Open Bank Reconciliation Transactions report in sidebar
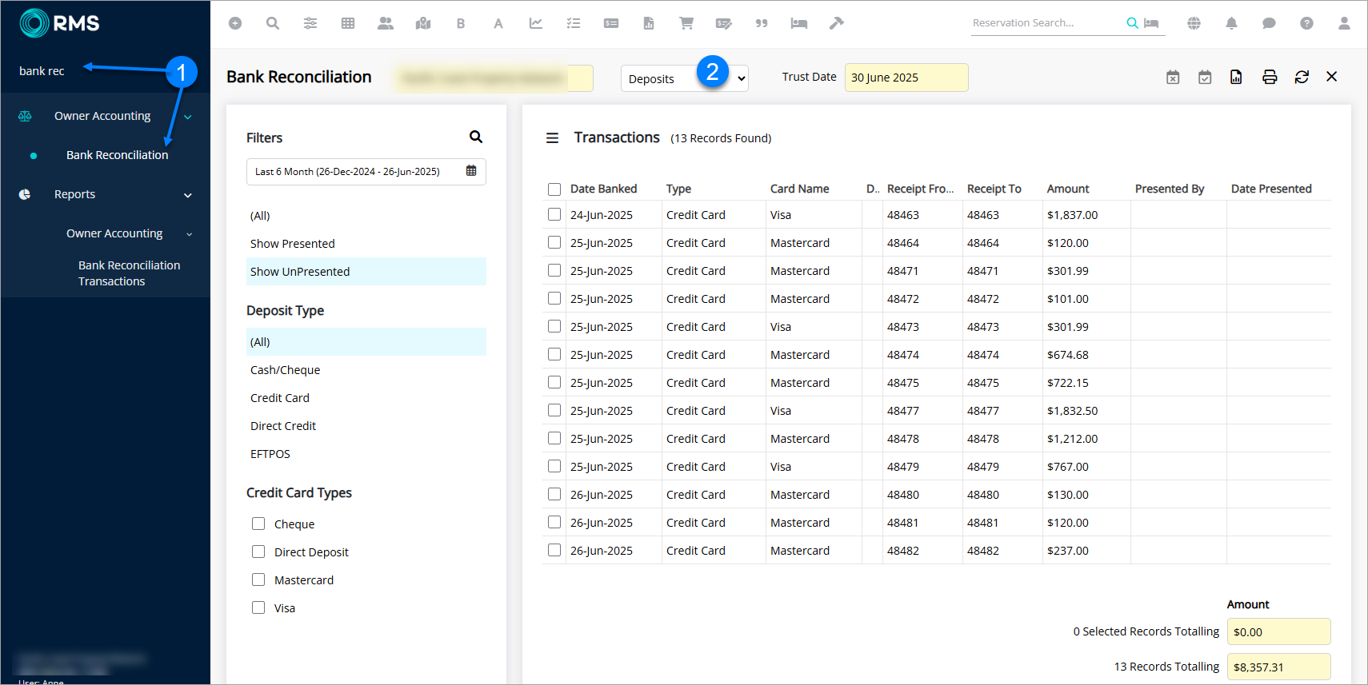Screen dimensions: 1368x685 [129, 273]
